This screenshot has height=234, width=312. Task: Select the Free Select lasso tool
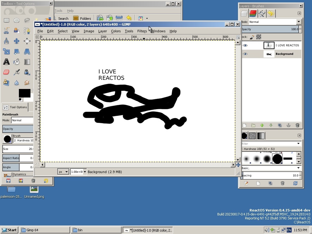point(27,20)
